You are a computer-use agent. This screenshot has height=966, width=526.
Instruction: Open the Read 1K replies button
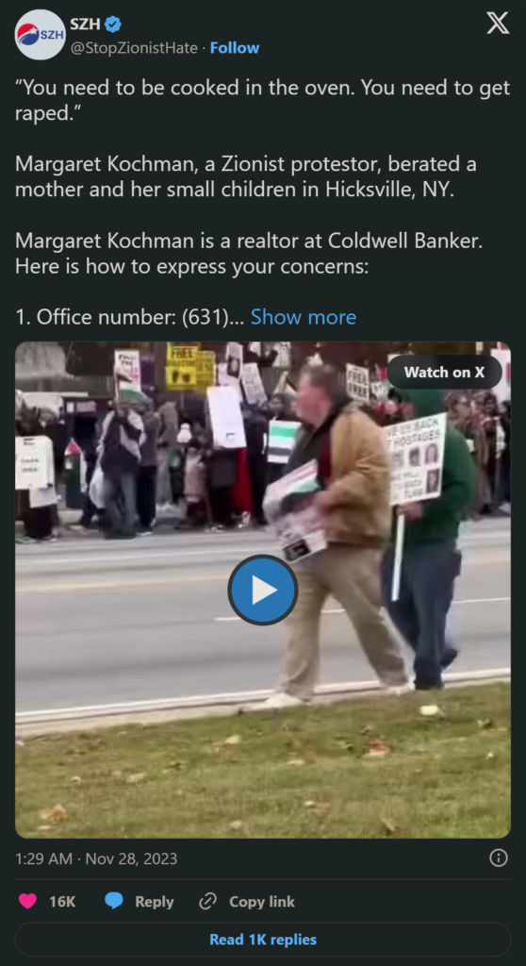click(x=263, y=940)
